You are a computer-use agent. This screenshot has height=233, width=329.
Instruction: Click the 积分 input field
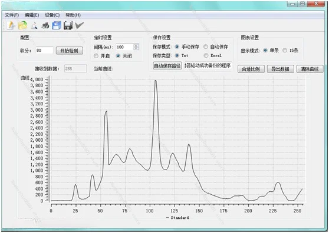point(44,50)
